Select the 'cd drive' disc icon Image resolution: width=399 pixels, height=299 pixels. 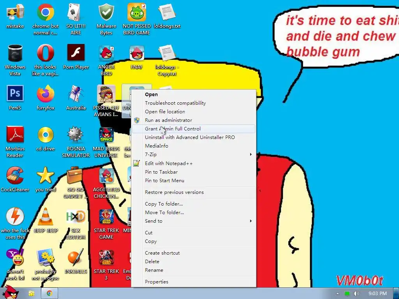point(45,135)
